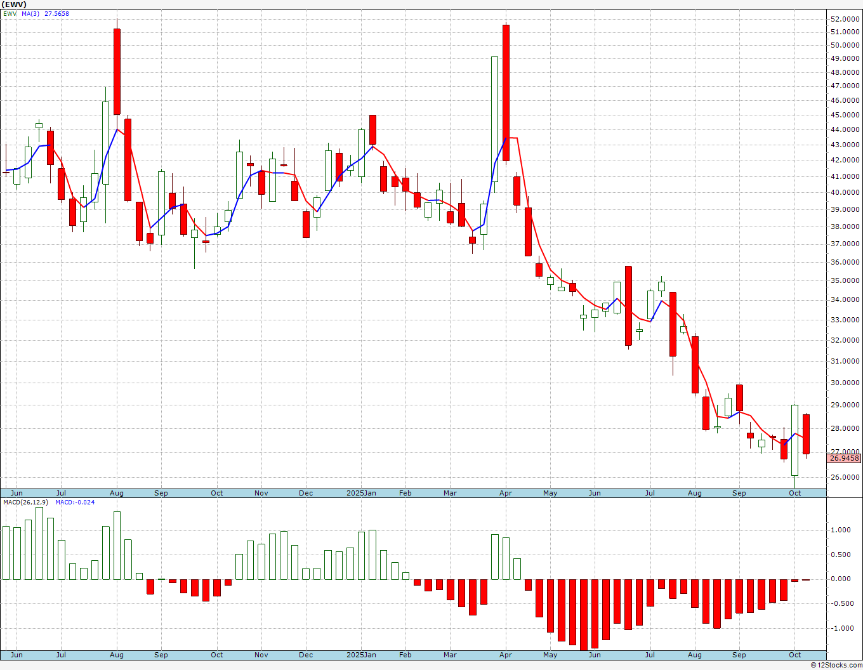This screenshot has width=863, height=670.
Task: Click Dec on the MACD panel date axis
Action: click(x=306, y=655)
